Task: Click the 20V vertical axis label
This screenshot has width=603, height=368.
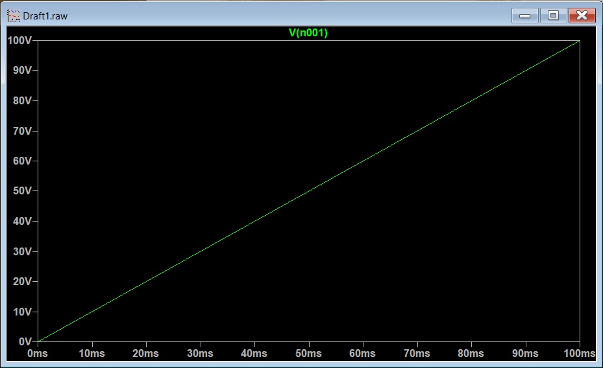Action: 22,281
